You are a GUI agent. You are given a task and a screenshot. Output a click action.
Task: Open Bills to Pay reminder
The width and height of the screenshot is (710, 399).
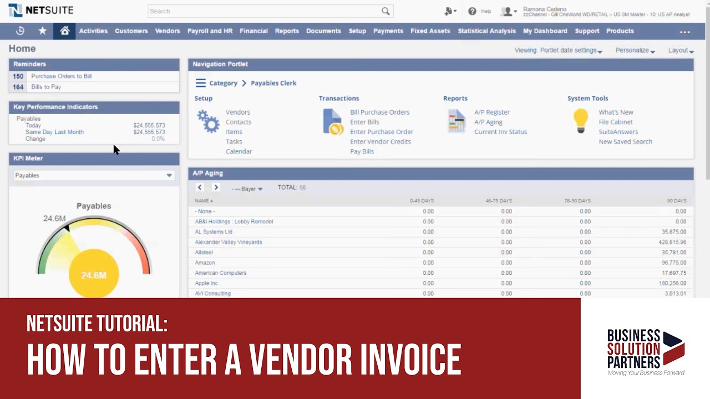click(x=46, y=87)
